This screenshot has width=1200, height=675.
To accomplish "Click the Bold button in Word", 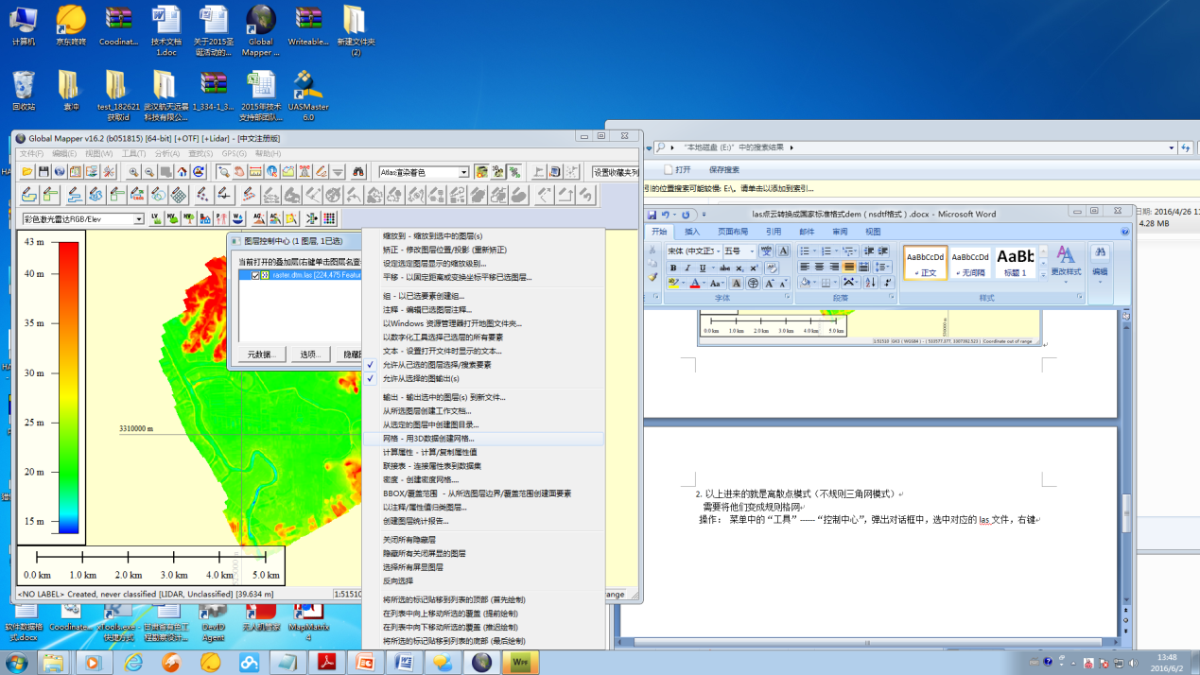I will [673, 268].
